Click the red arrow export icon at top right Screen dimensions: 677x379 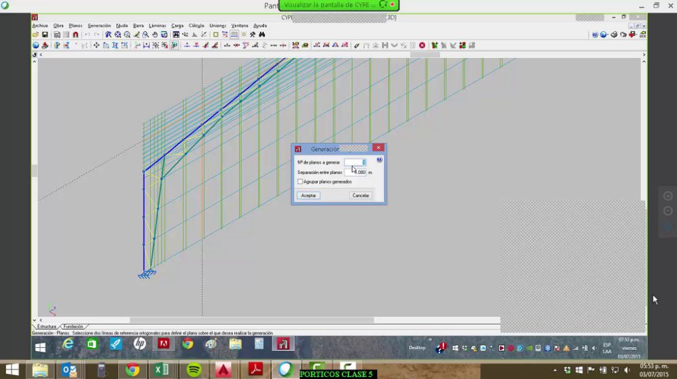pyautogui.click(x=632, y=35)
